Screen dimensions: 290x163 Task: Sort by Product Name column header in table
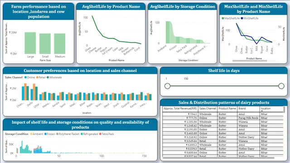tap(227, 109)
